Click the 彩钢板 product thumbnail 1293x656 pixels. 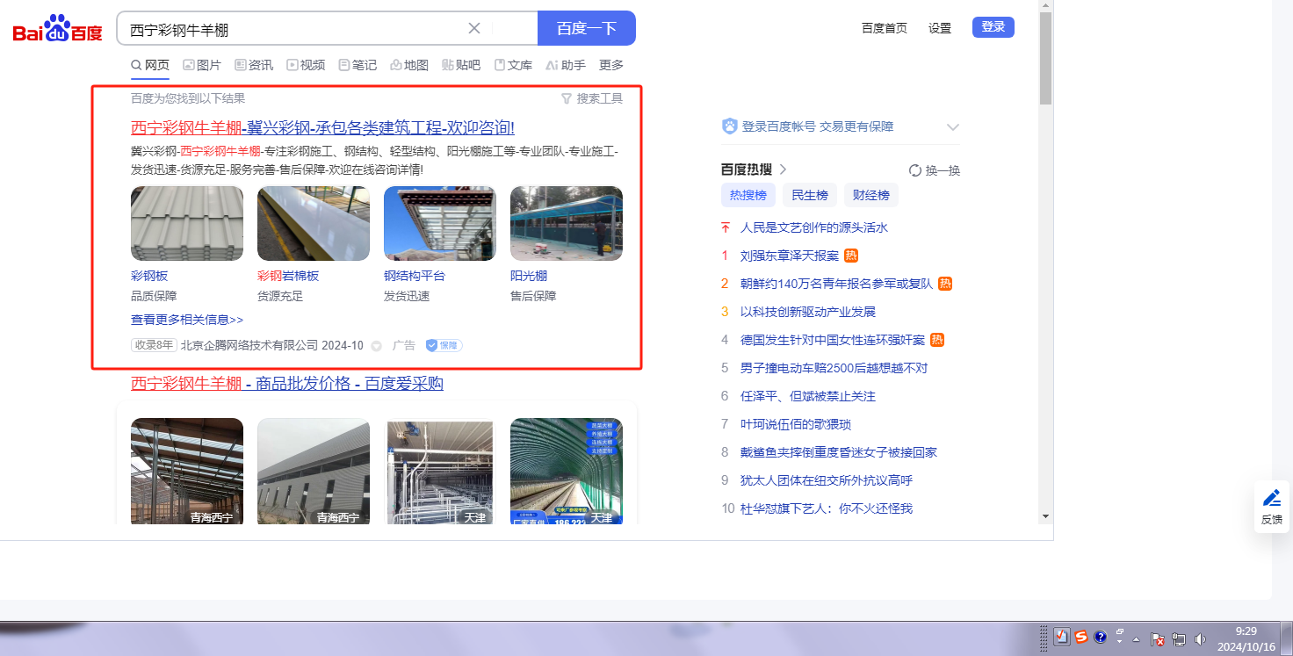[x=187, y=223]
